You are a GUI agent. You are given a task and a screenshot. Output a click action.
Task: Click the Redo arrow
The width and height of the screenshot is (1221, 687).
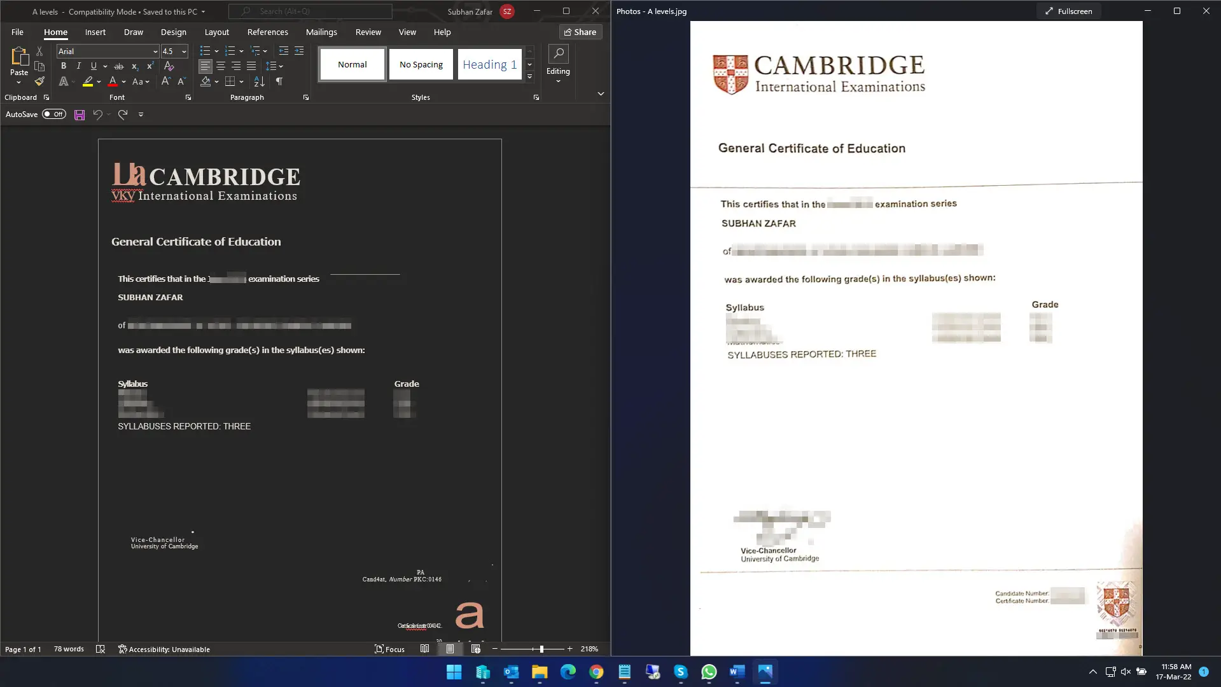click(x=123, y=114)
